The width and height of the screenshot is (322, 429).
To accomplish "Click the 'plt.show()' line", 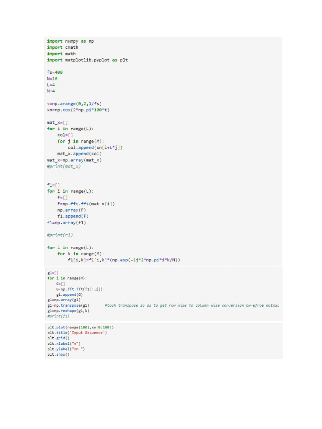I will click(x=58, y=354).
